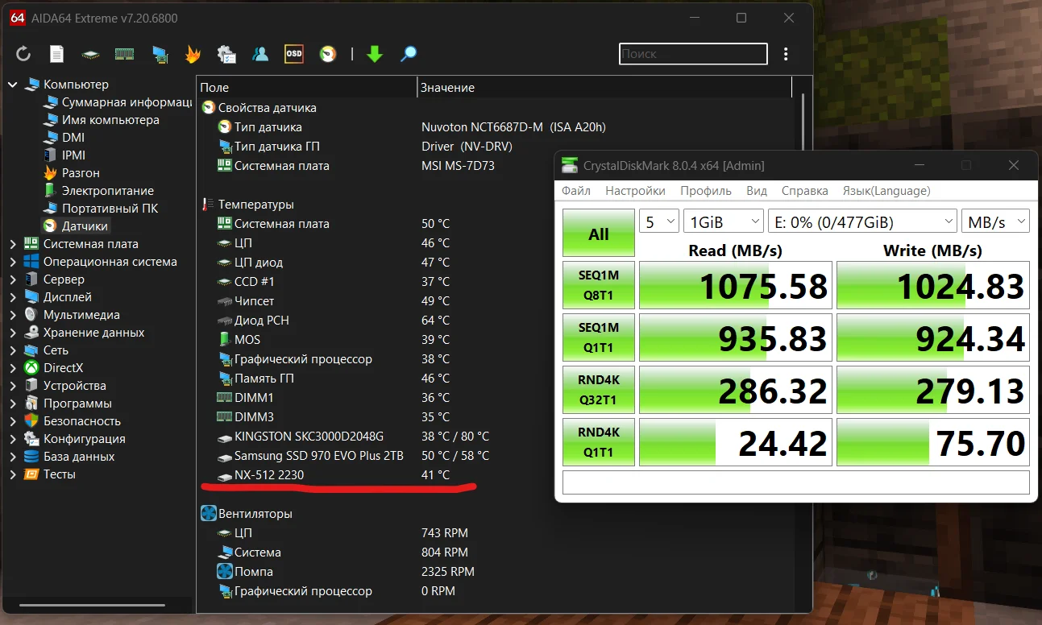
Task: Expand the База данных tree node
Action: coord(12,457)
